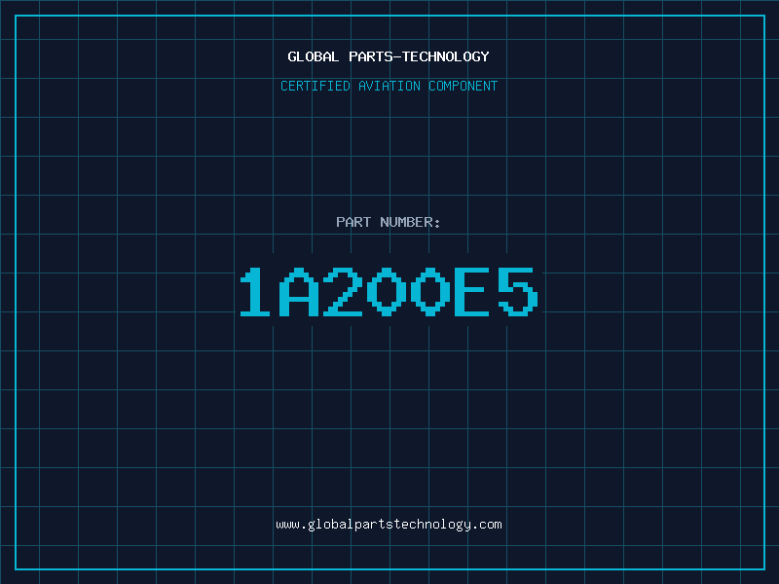Click the part number 1A200E5

click(389, 291)
